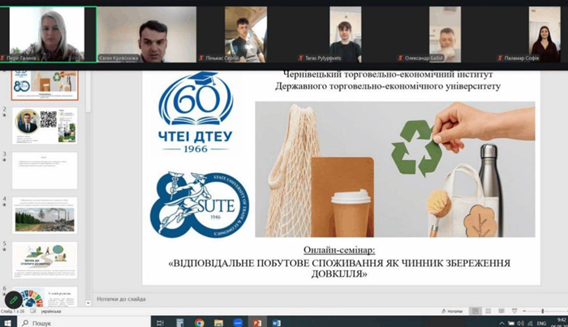Viewport: 568px width, 327px height.
Task: Open Zoom app from the taskbar
Action: [238, 323]
